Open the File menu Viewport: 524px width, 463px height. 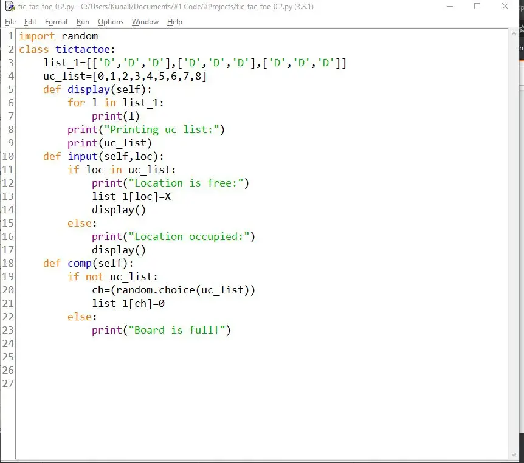point(10,22)
